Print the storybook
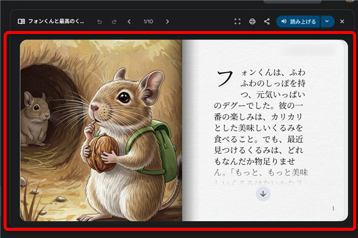Viewport: 358px width, 238px height. click(x=252, y=21)
